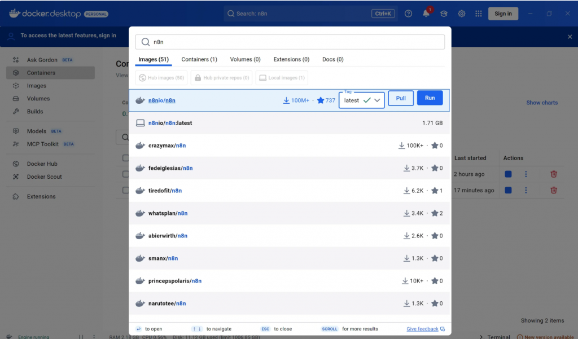Click the Ask Gordon sidebar icon
This screenshot has width=578, height=339.
pos(16,60)
